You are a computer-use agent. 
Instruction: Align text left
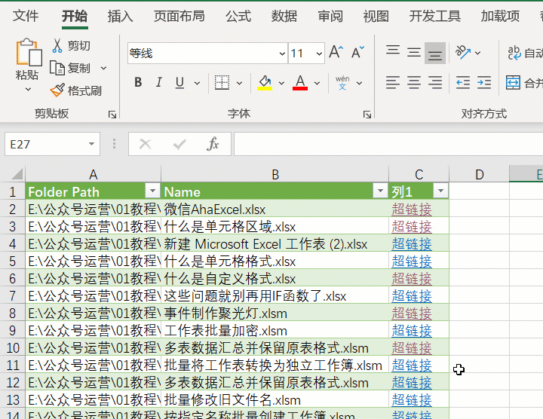click(x=393, y=83)
